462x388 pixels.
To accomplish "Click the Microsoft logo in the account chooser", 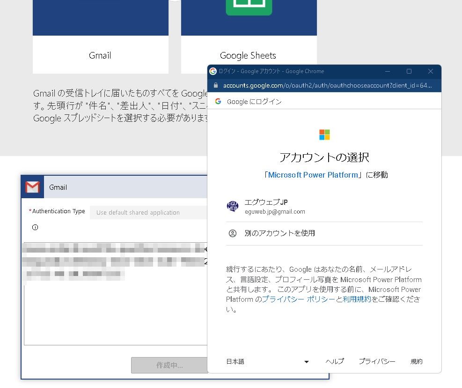I will pos(323,134).
